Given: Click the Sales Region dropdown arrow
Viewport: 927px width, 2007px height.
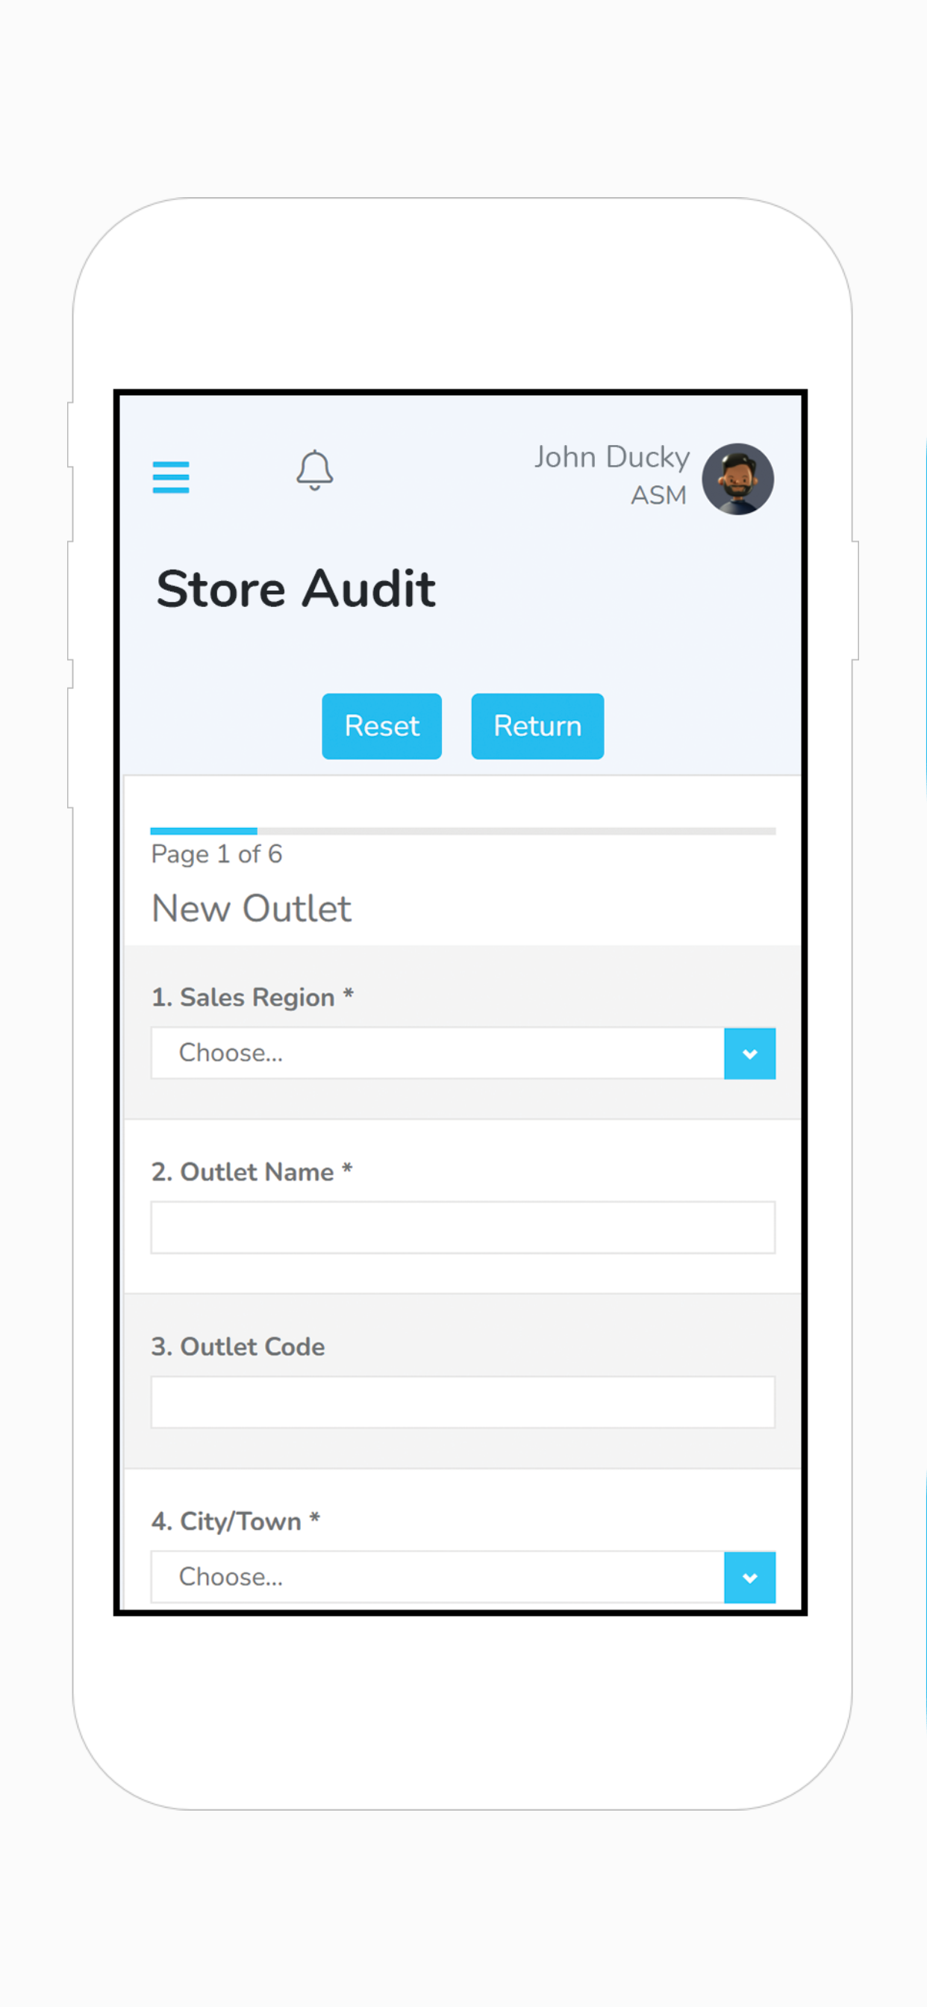Looking at the screenshot, I should (x=749, y=1054).
